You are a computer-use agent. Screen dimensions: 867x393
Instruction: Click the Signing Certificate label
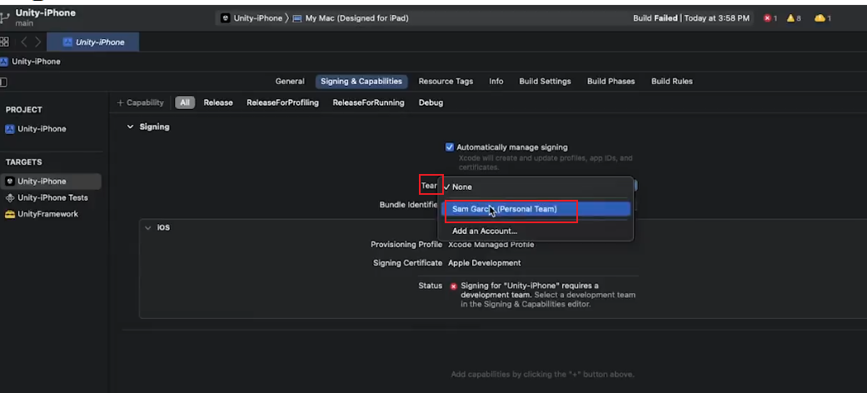pos(407,263)
